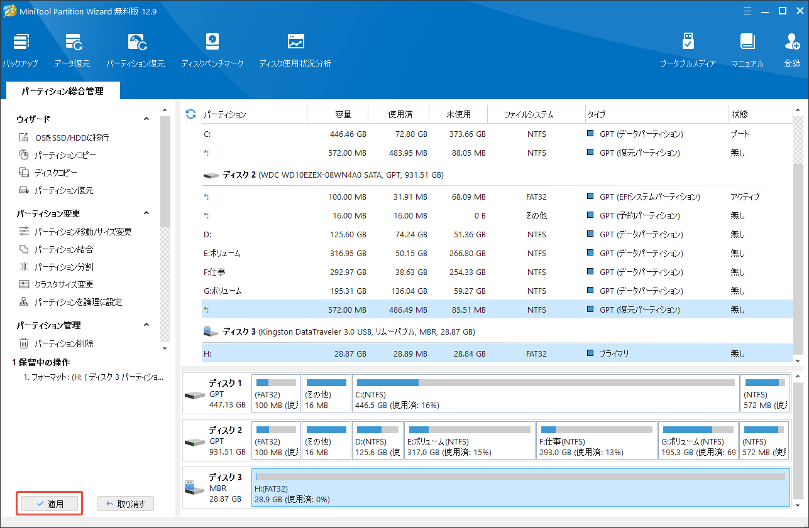Sort by タイプ column header
809x528 pixels.
tap(657, 114)
